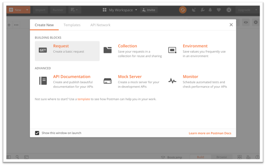Expand the New button dropdown arrow
266x166 pixels.
pyautogui.click(x=27, y=10)
